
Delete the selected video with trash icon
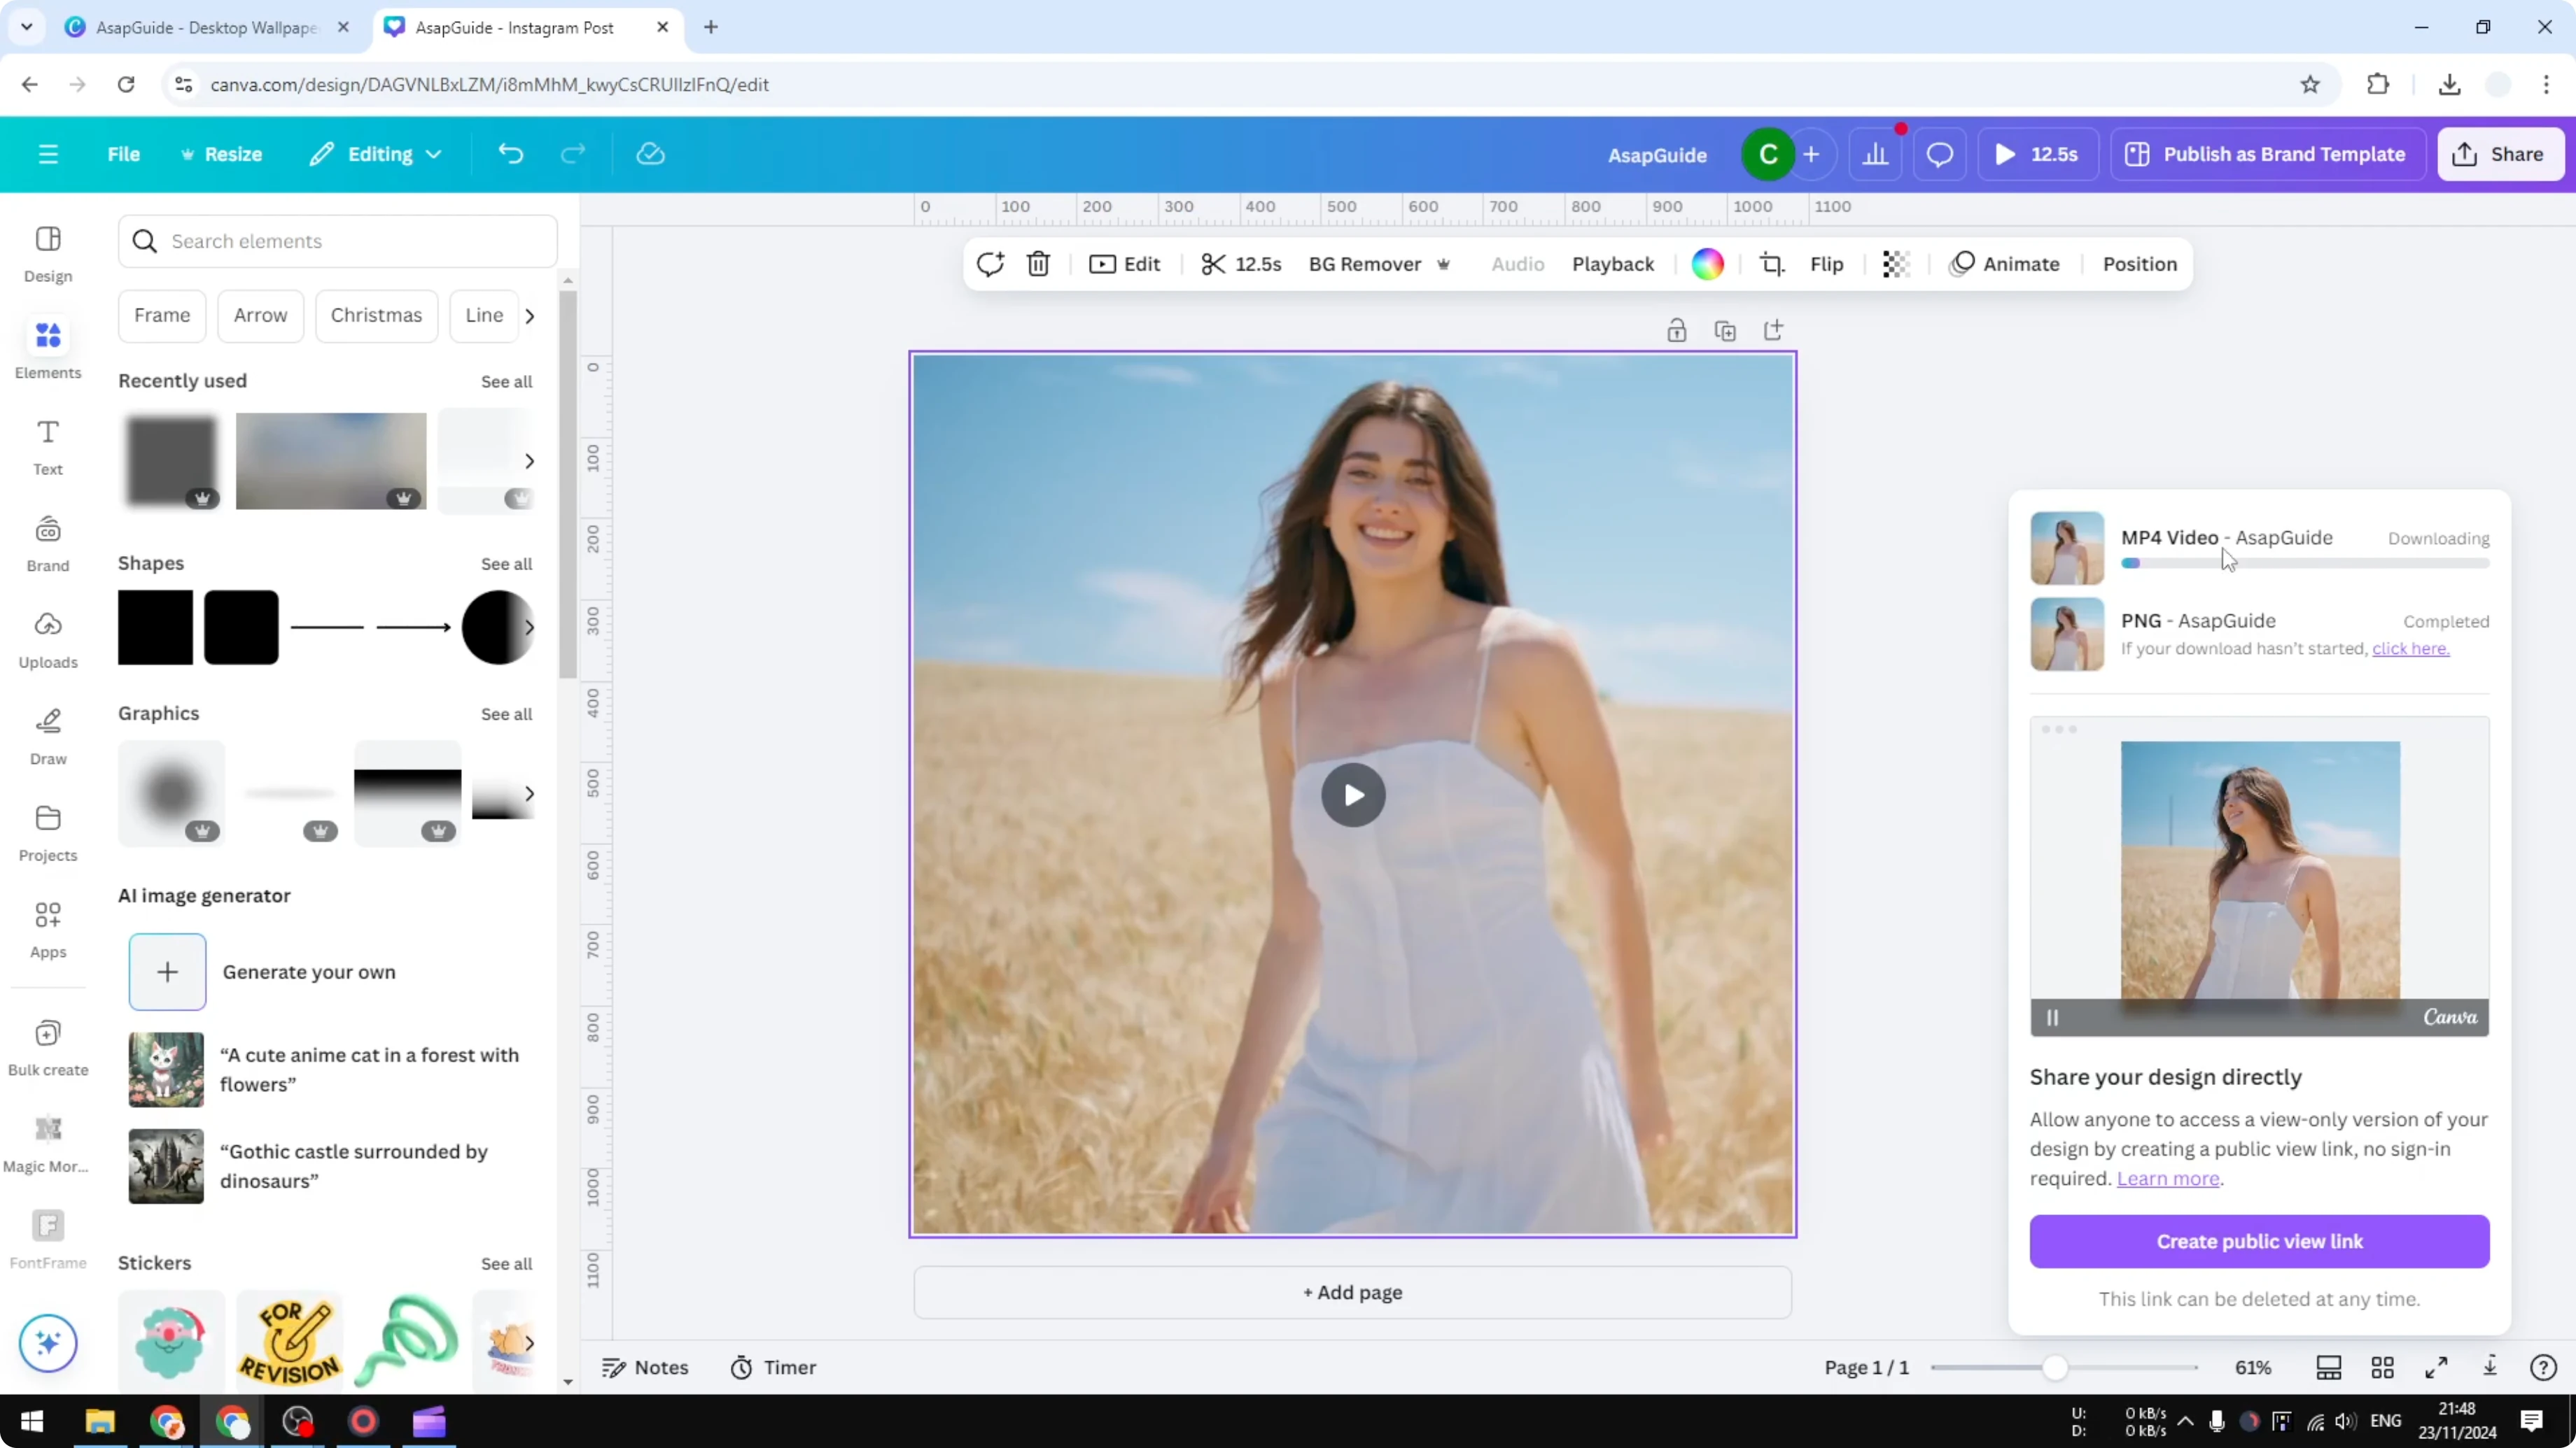pyautogui.click(x=1038, y=264)
